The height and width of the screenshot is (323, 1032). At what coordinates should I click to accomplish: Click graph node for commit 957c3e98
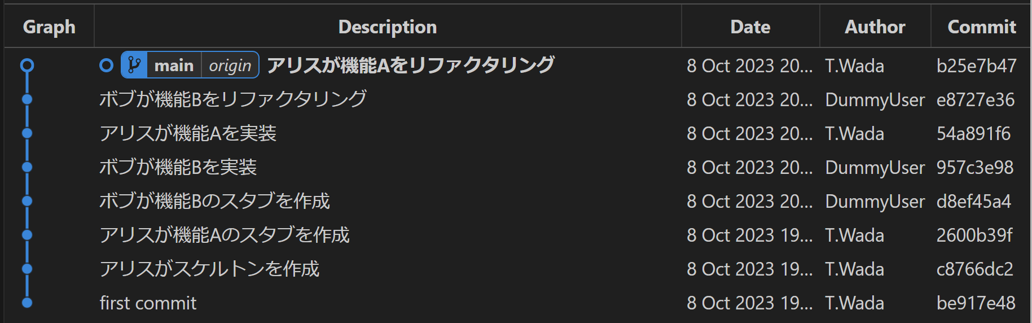(27, 167)
